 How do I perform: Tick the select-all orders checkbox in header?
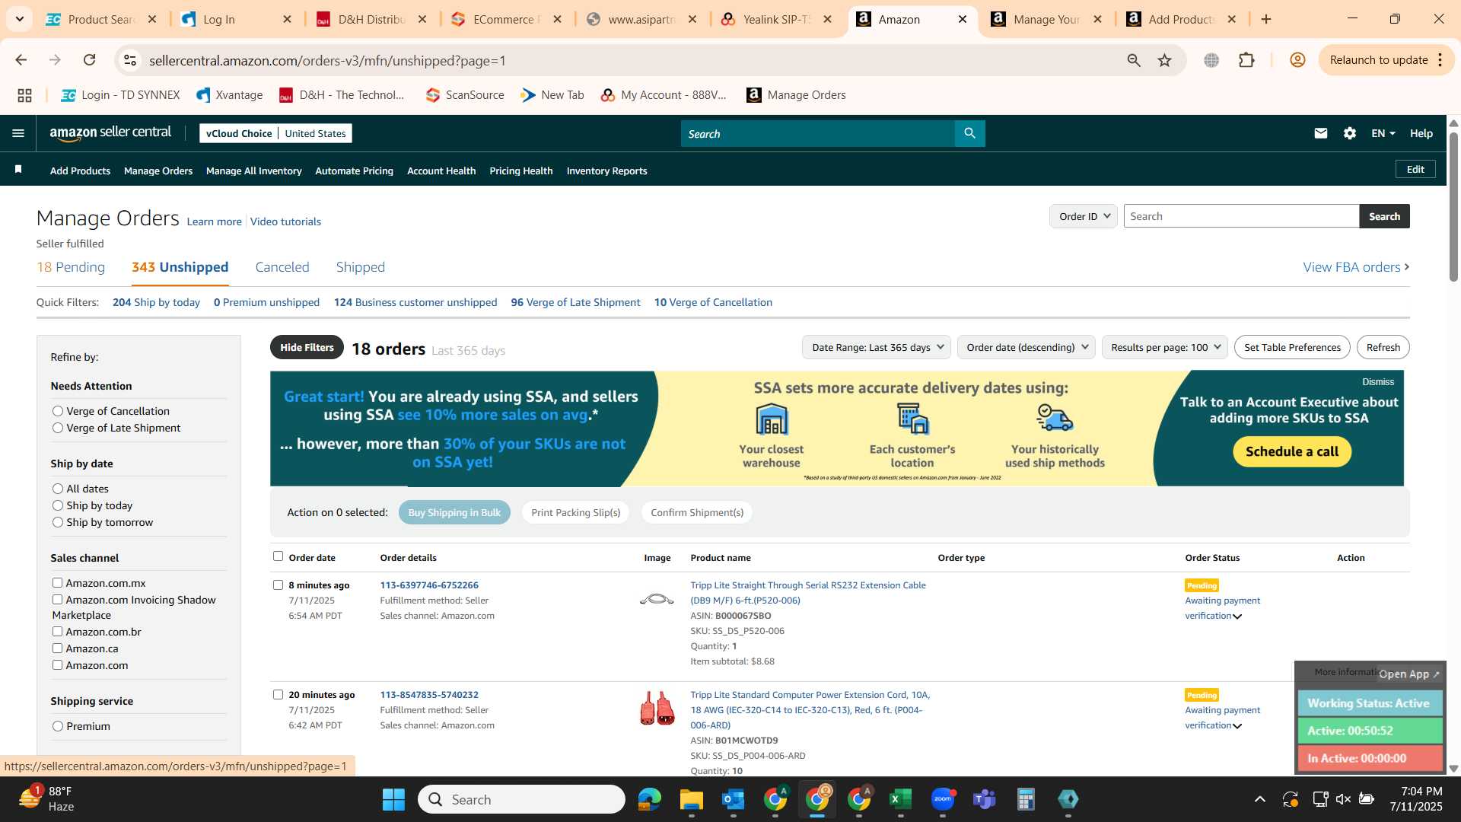[x=278, y=556]
